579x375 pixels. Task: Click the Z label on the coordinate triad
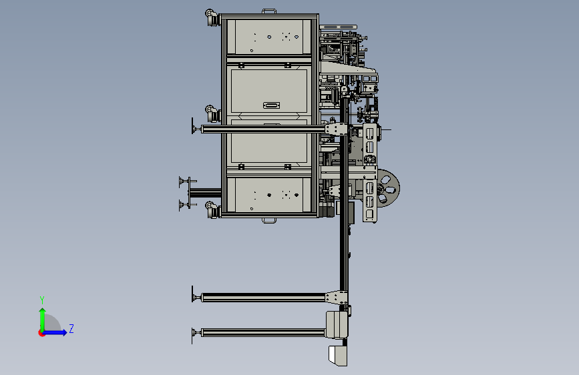71,329
